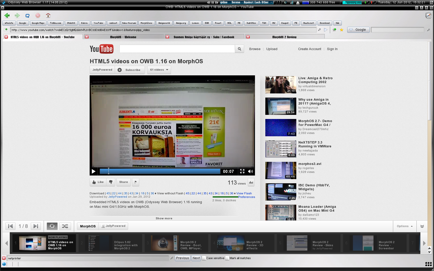Open DOpus 5.82 integration playlist item
The height and width of the screenshot is (271, 434).
click(110, 243)
